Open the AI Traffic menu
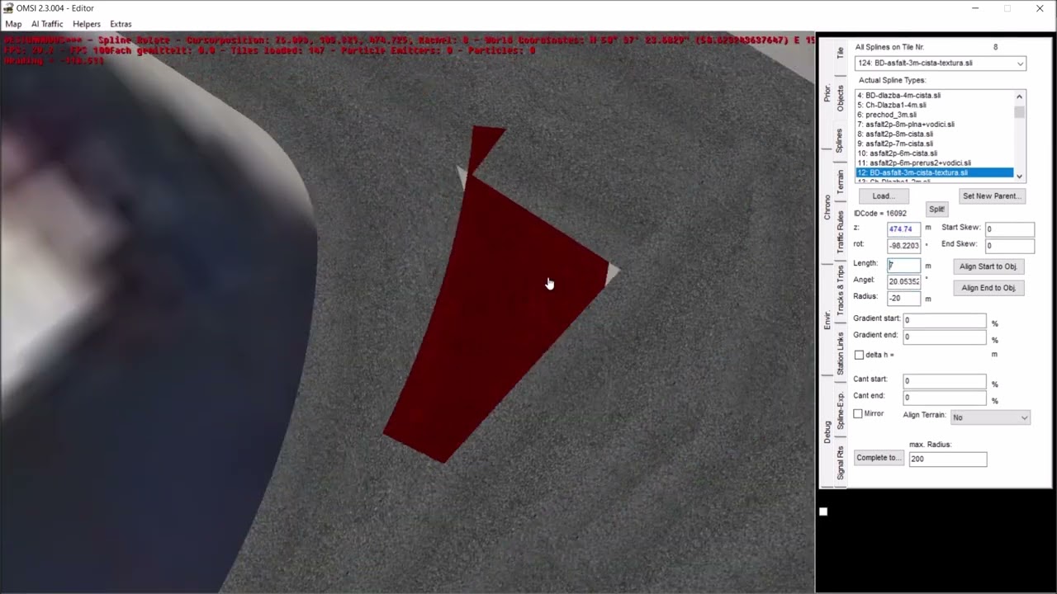The height and width of the screenshot is (594, 1057). tap(47, 24)
